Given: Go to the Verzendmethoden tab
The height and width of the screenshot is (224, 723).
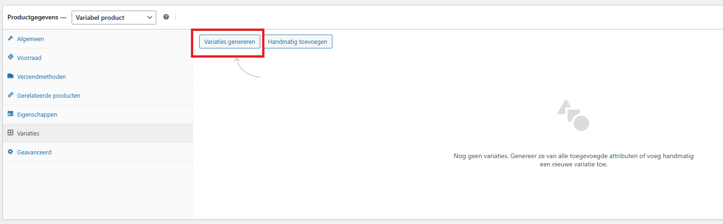Looking at the screenshot, I should (41, 77).
